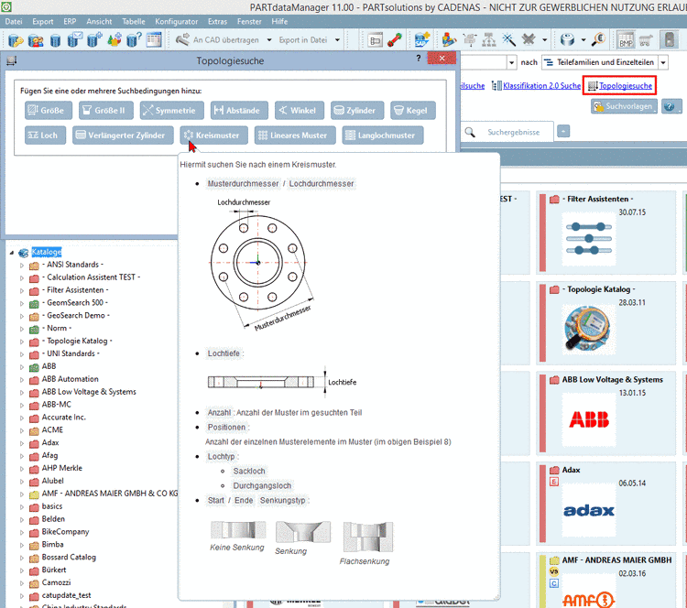This screenshot has height=608, width=687.
Task: Select Accurate Inc. in catalog tree
Action: 63,417
